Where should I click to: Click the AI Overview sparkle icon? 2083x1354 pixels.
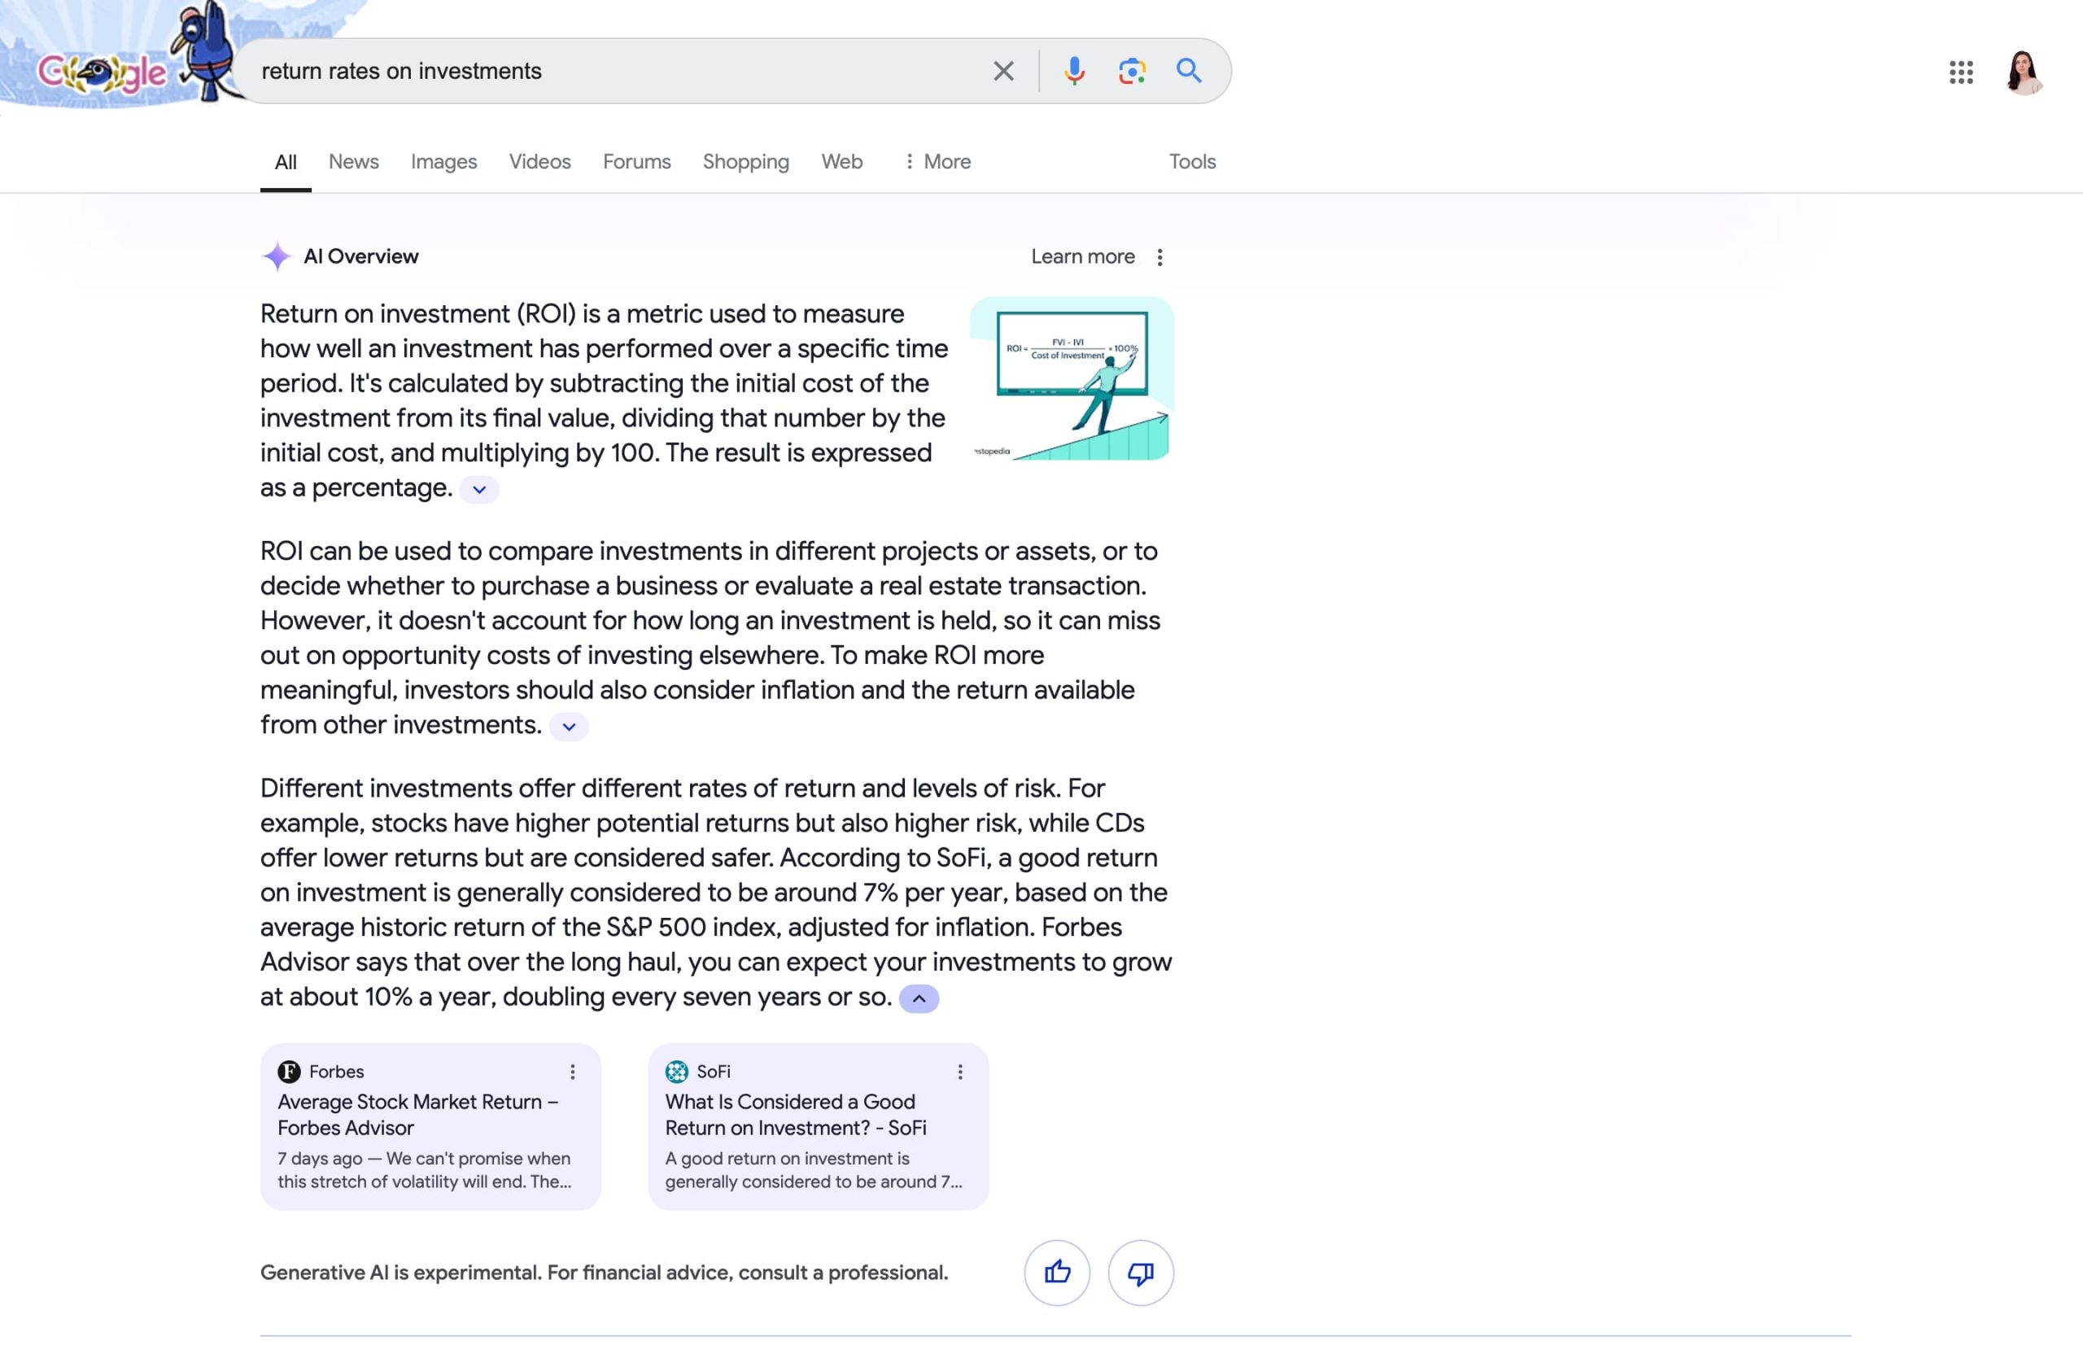coord(277,256)
